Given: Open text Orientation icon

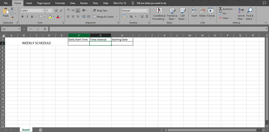Looking at the screenshot, I should coord(84,11).
